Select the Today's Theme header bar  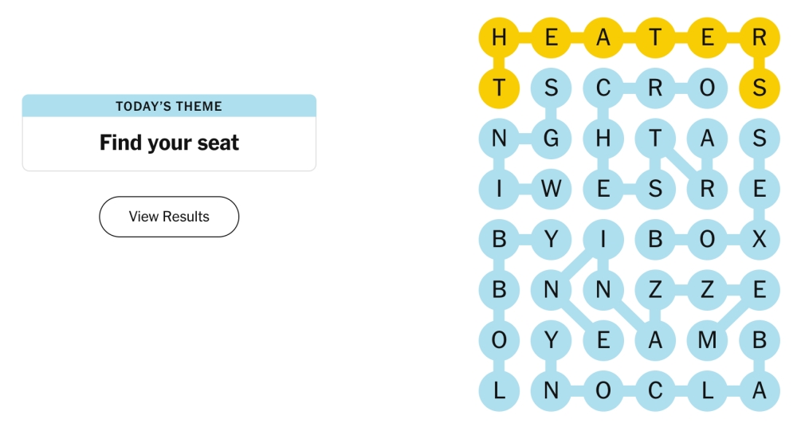(x=169, y=106)
